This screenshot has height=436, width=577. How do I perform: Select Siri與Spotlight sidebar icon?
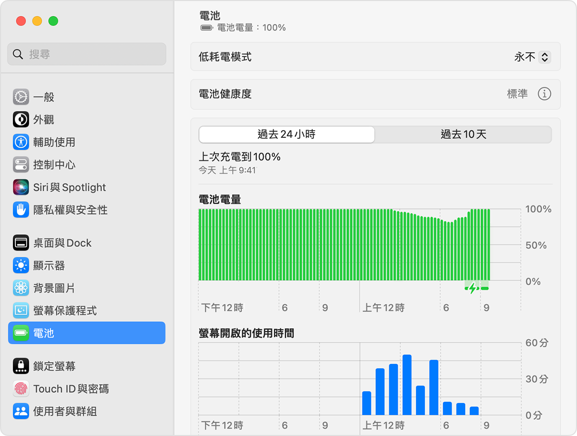(21, 187)
